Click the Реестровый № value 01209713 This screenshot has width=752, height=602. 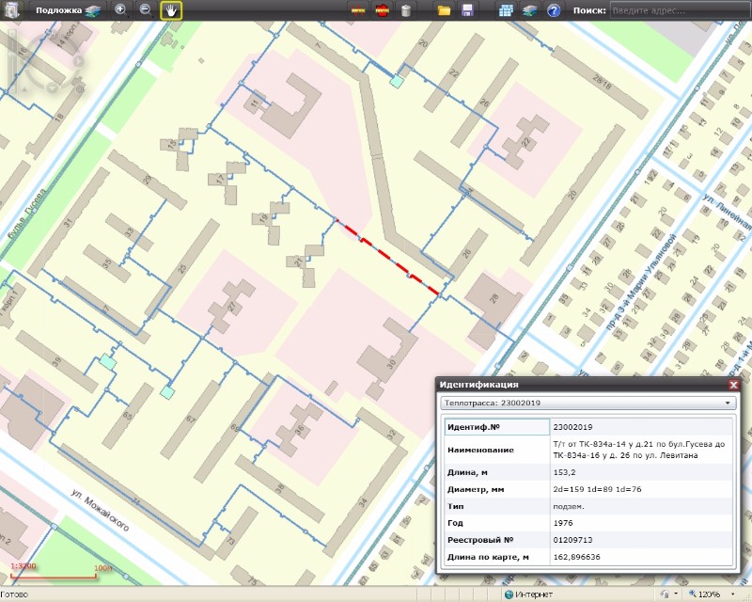click(573, 540)
